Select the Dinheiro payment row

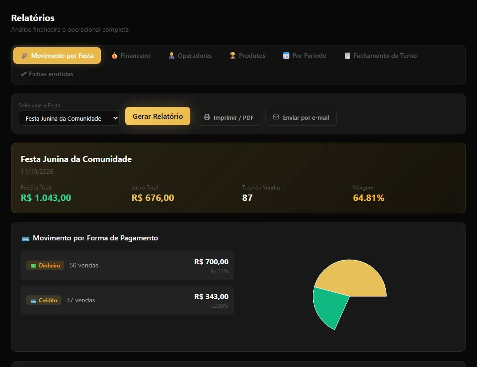point(127,265)
